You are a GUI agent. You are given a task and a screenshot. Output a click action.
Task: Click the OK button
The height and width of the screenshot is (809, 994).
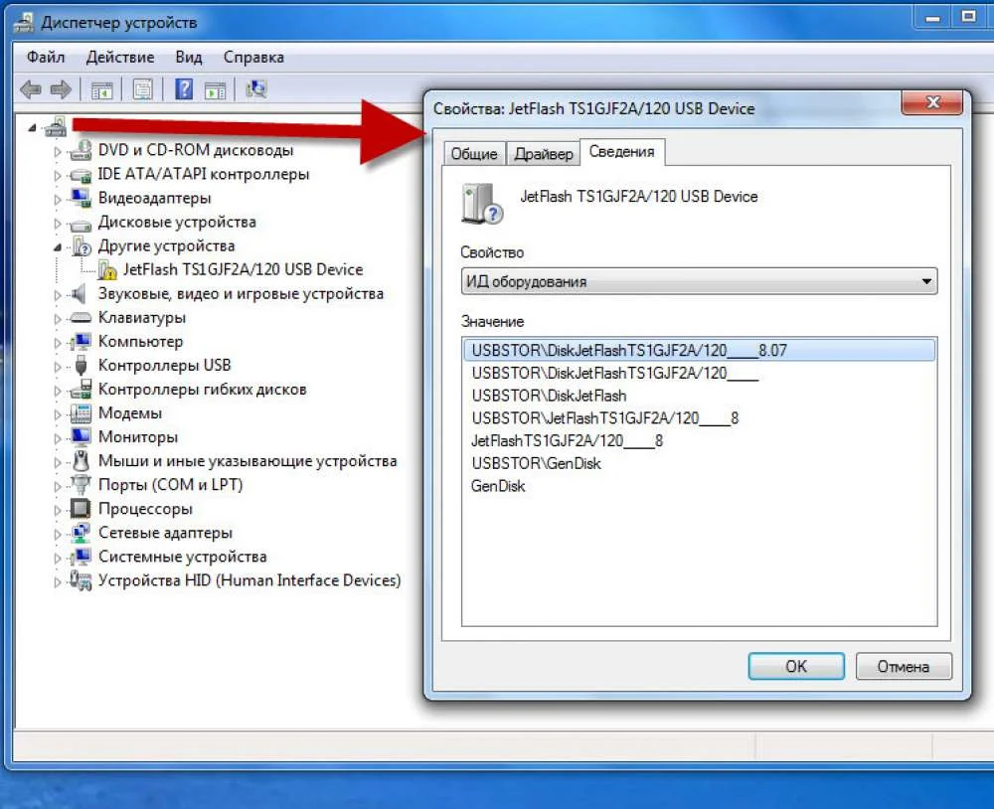pyautogui.click(x=795, y=666)
